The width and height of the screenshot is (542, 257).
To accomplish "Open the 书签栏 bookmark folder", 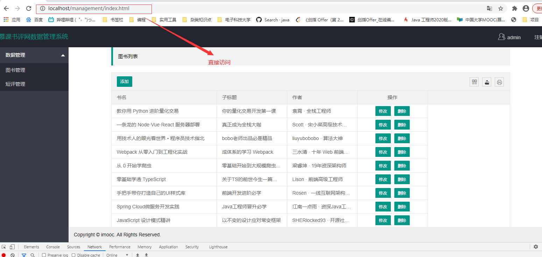I will pyautogui.click(x=113, y=20).
